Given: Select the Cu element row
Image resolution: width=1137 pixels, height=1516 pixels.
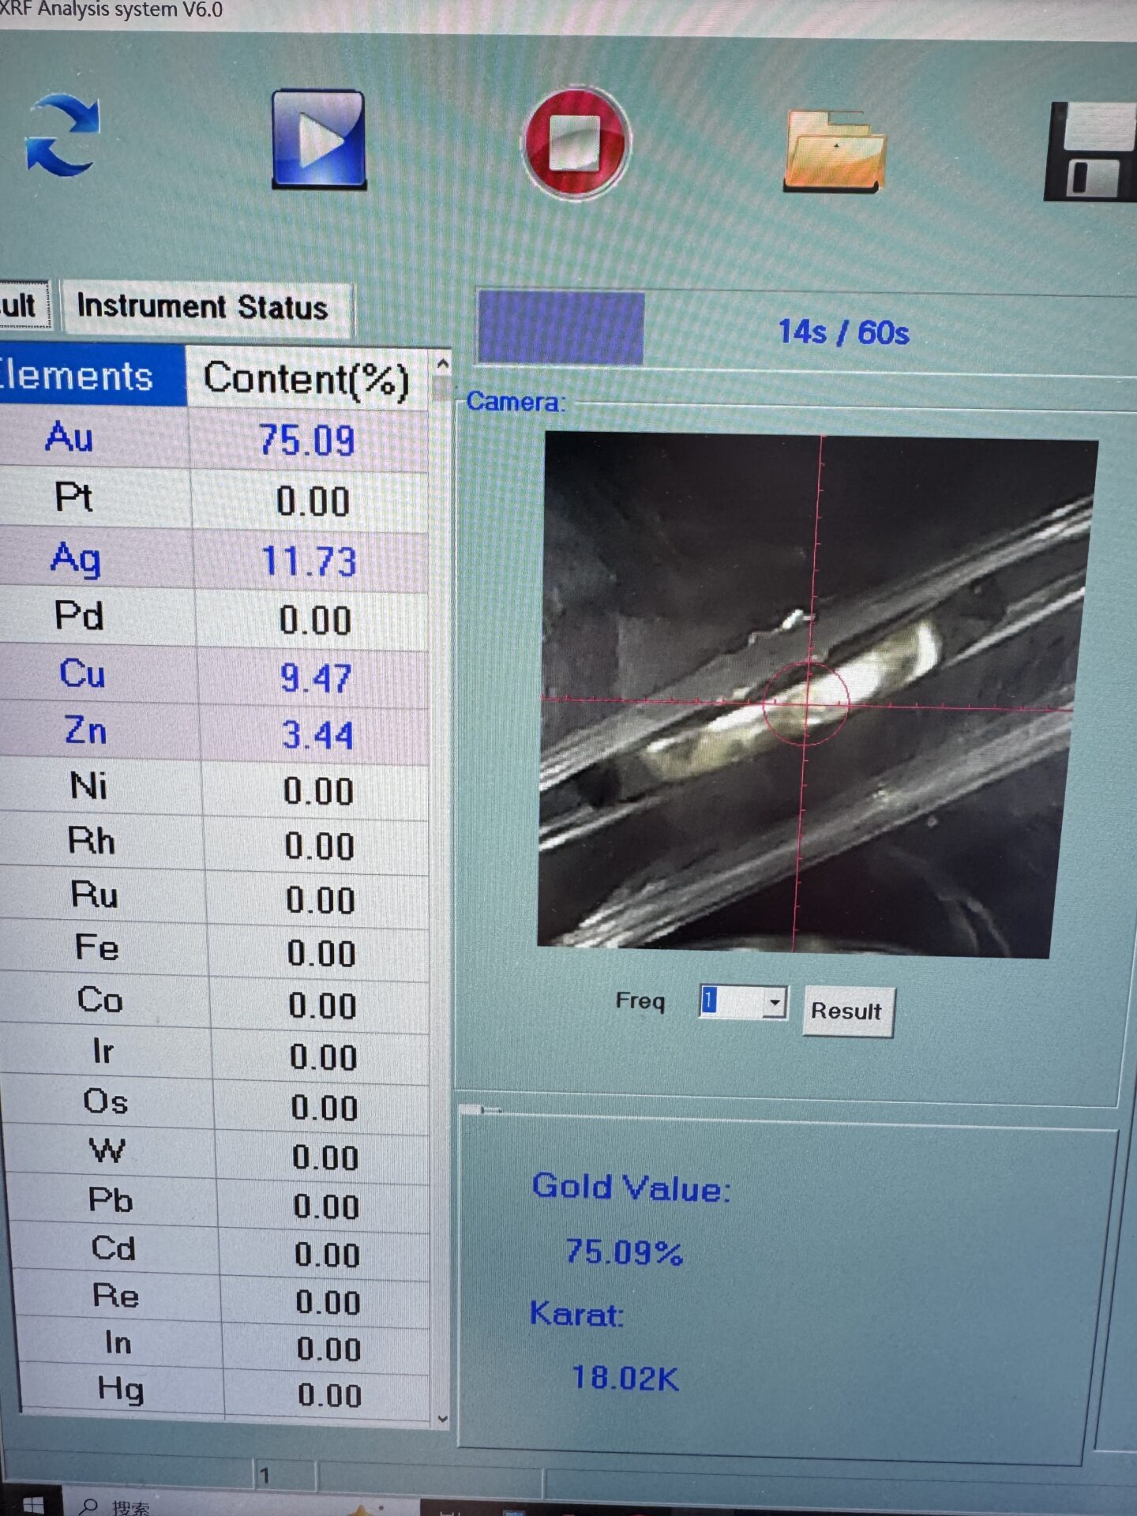Looking at the screenshot, I should click(x=213, y=676).
